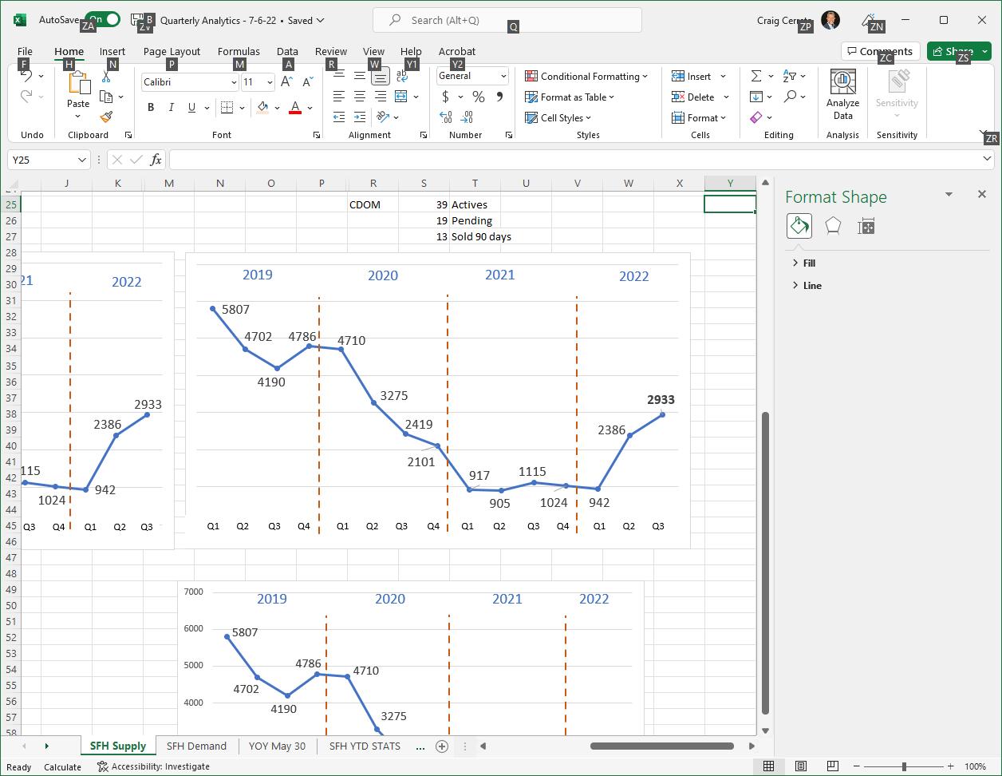Toggle Align Right
Viewport: 1002px width, 776px height.
[x=381, y=97]
